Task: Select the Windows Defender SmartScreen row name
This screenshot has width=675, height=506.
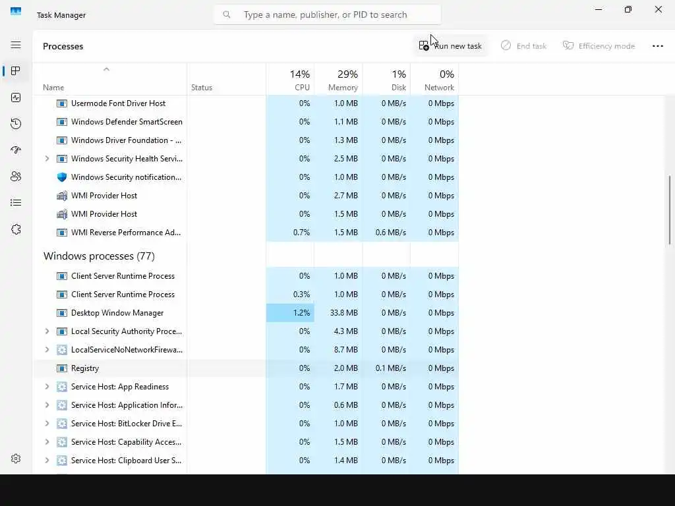Action: click(x=127, y=122)
